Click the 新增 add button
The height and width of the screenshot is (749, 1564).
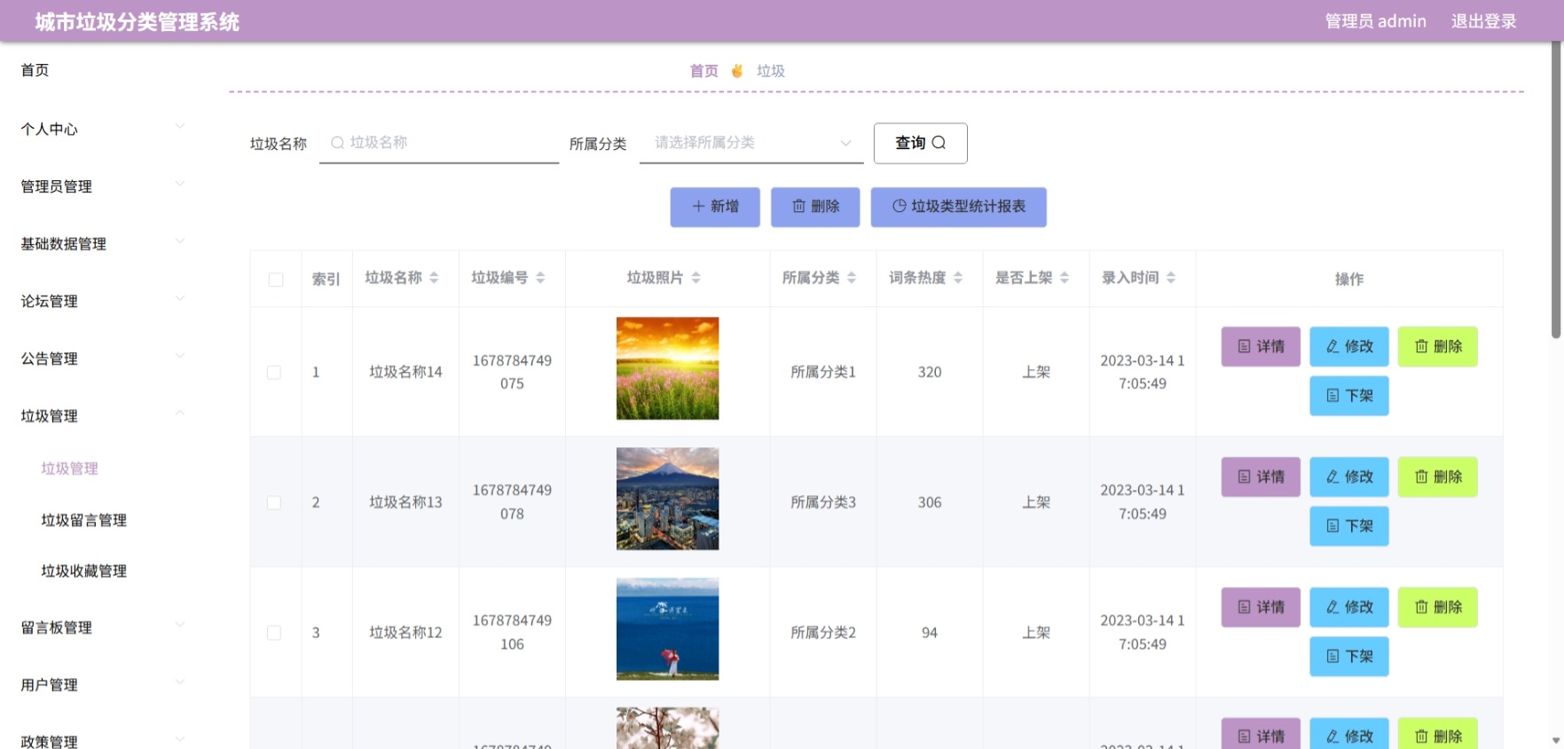coord(715,207)
